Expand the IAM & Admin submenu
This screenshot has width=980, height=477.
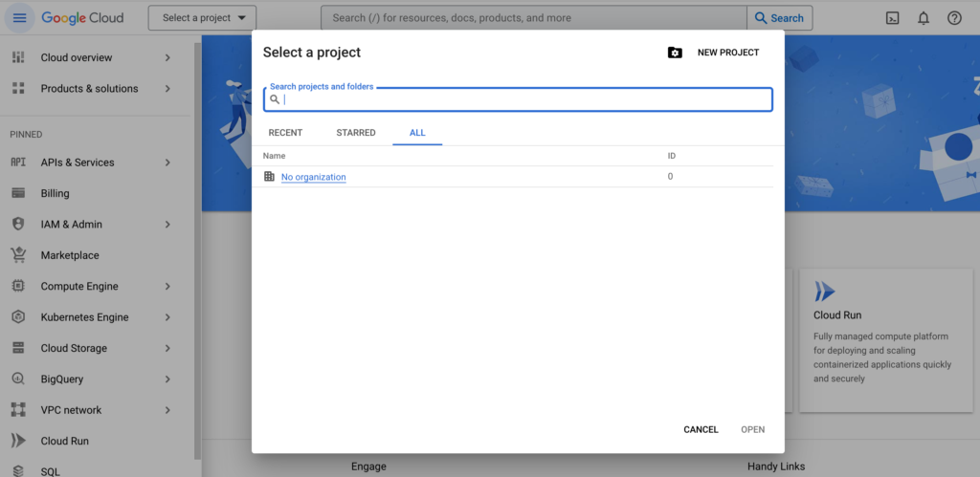click(x=167, y=225)
